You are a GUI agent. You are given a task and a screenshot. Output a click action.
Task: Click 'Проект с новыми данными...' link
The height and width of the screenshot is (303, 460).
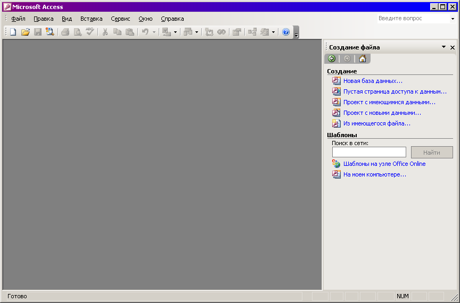tap(382, 113)
